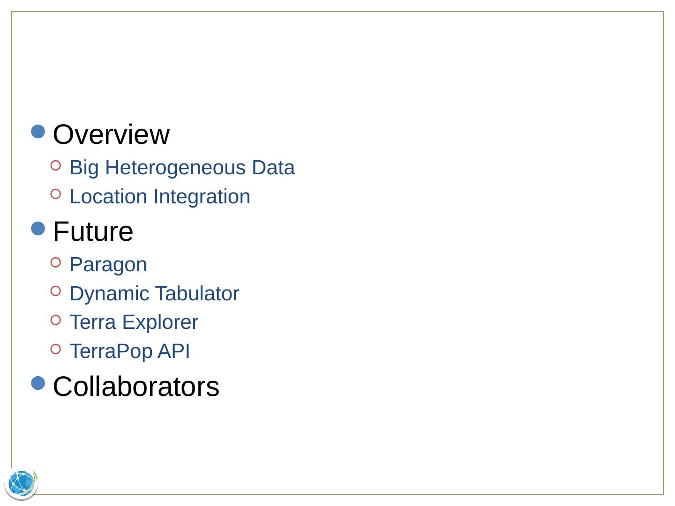Open the TerraPop API link
The image size is (675, 506).
tap(129, 351)
